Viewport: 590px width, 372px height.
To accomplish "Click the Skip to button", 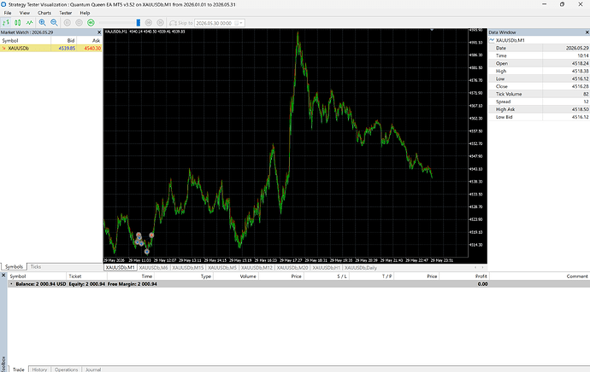I will tap(181, 23).
